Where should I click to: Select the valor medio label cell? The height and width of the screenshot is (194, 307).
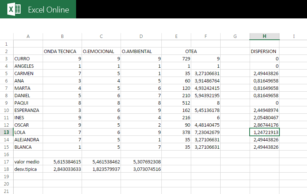click(x=28, y=162)
